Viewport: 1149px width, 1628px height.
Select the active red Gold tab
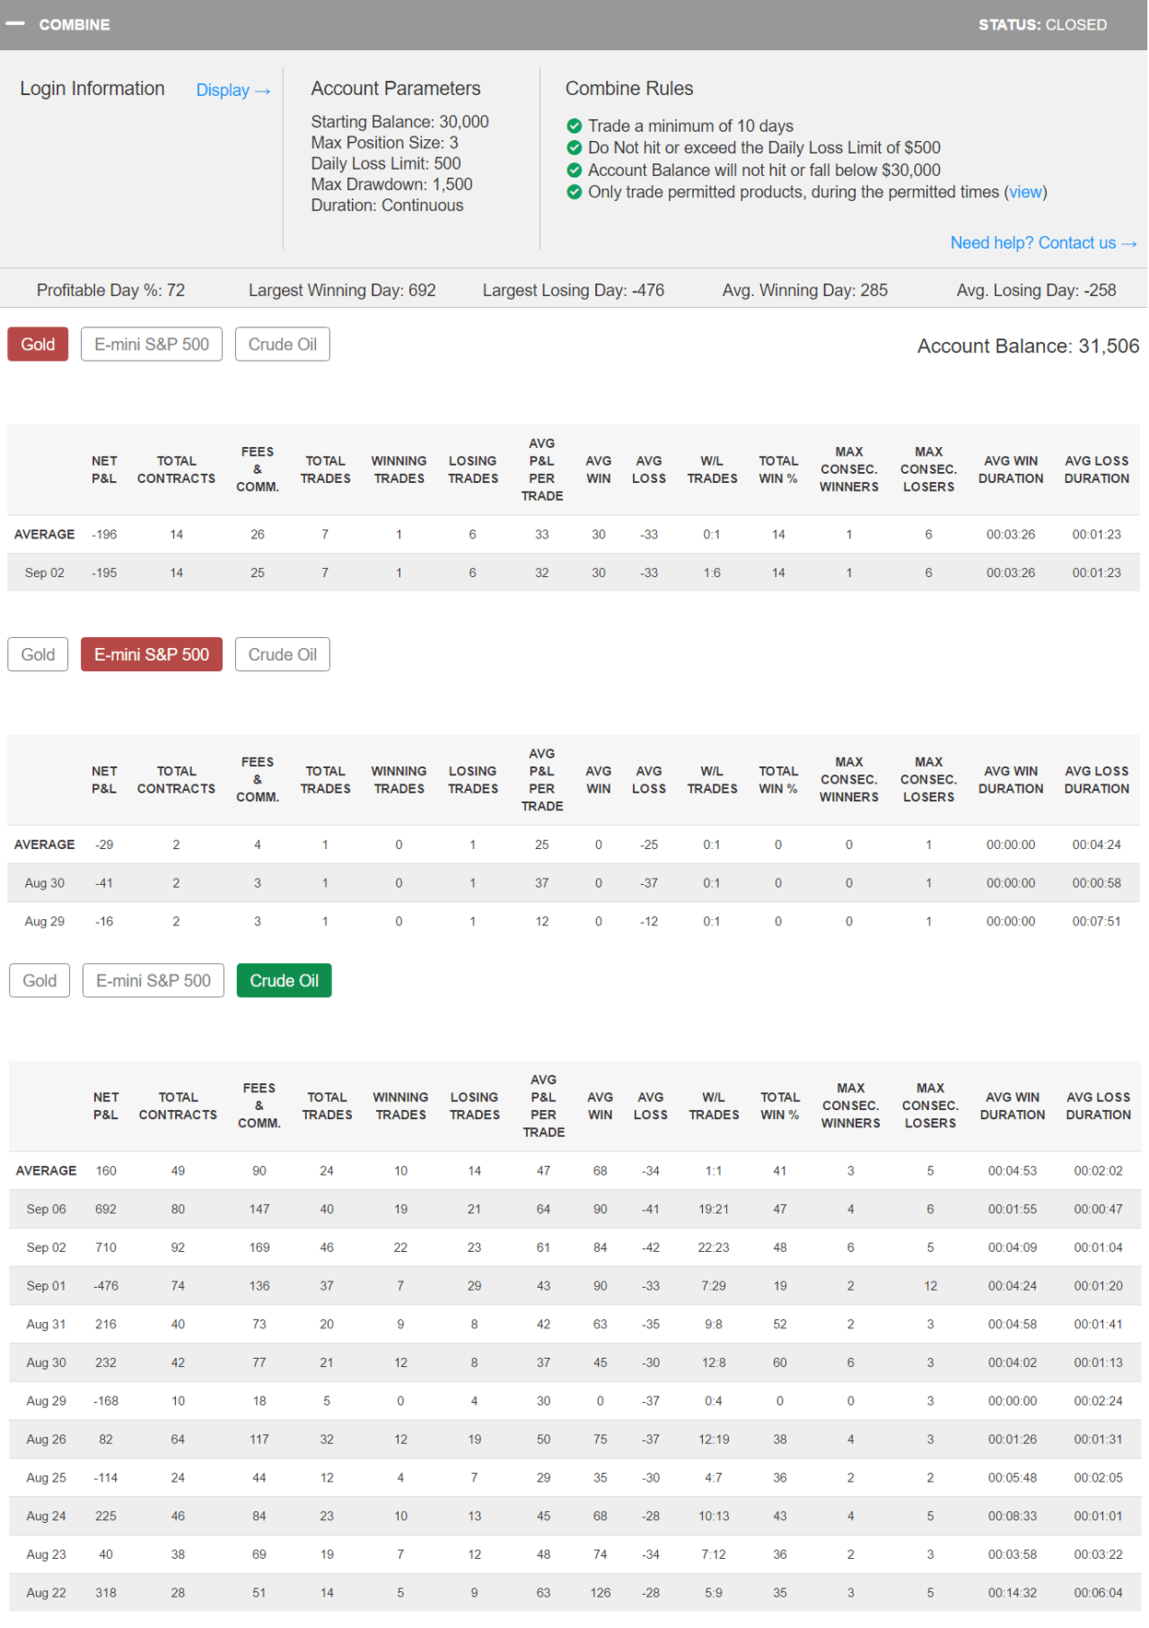(38, 344)
